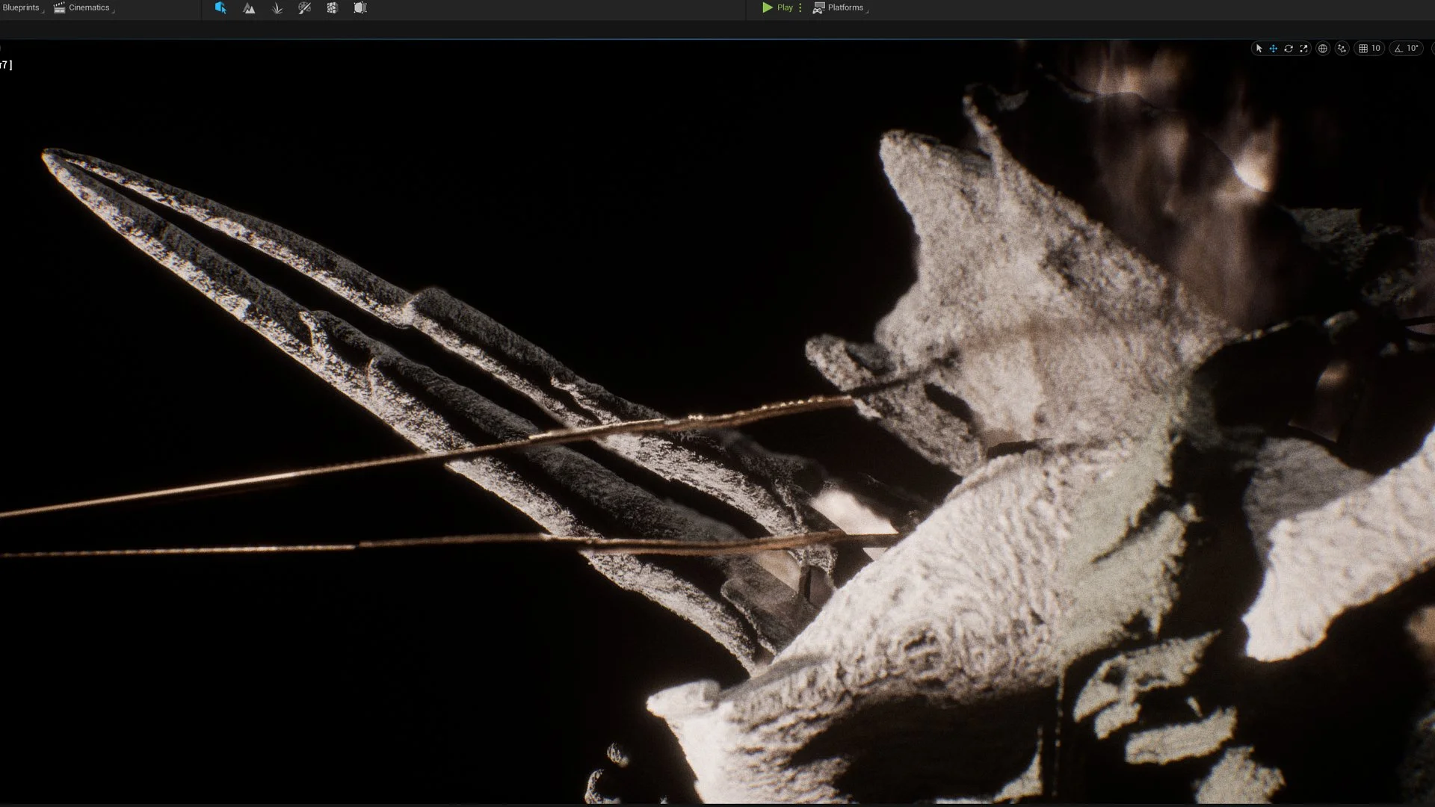Viewport: 1435px width, 807px height.
Task: Switch to Foliage mode grass icon
Action: (277, 7)
